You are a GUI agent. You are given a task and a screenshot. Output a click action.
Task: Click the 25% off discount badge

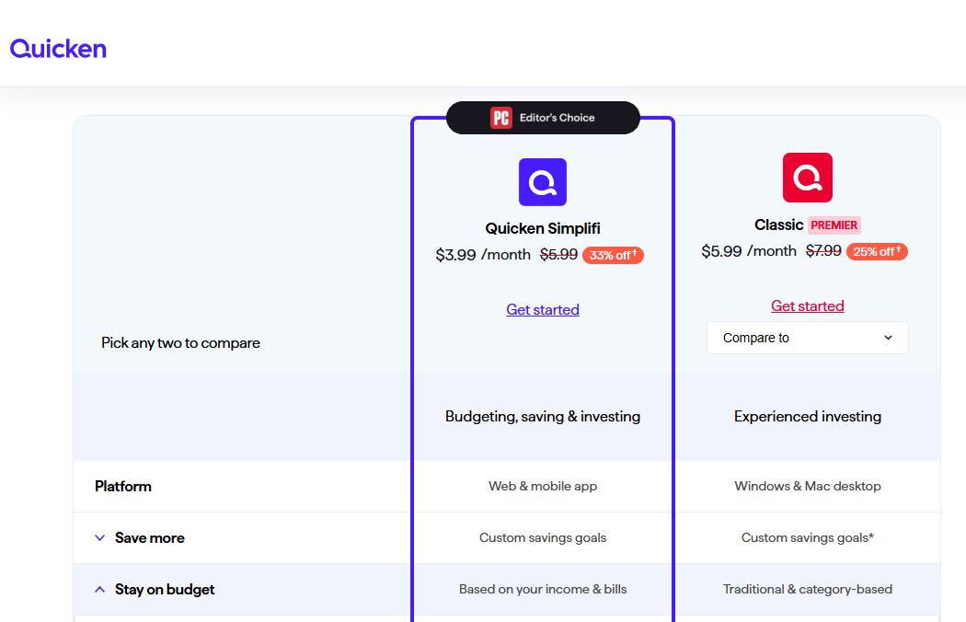[x=877, y=250]
